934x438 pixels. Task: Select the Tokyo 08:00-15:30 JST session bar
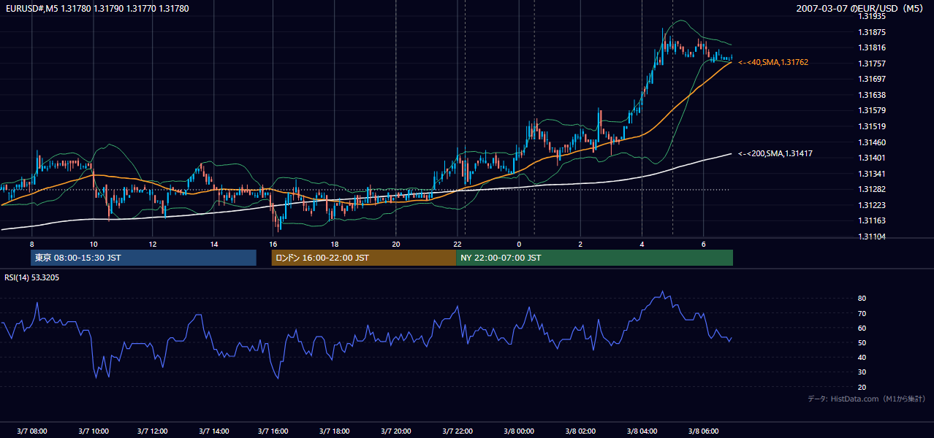(x=143, y=258)
